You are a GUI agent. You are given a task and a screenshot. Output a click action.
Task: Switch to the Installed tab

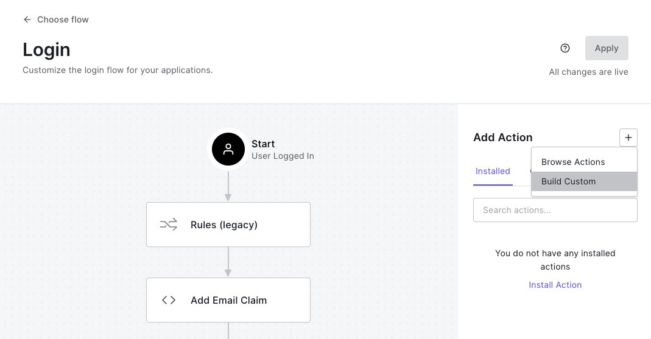pos(493,171)
